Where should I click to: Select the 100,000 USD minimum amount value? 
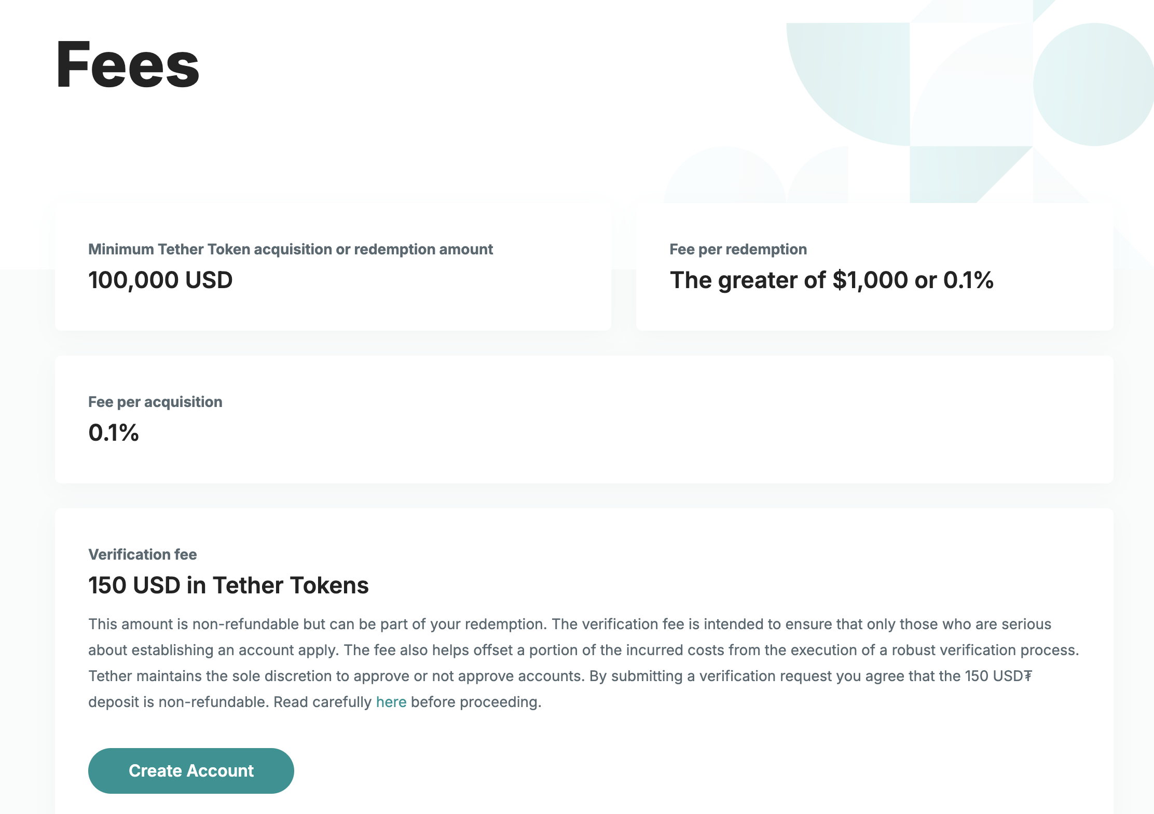click(x=160, y=280)
